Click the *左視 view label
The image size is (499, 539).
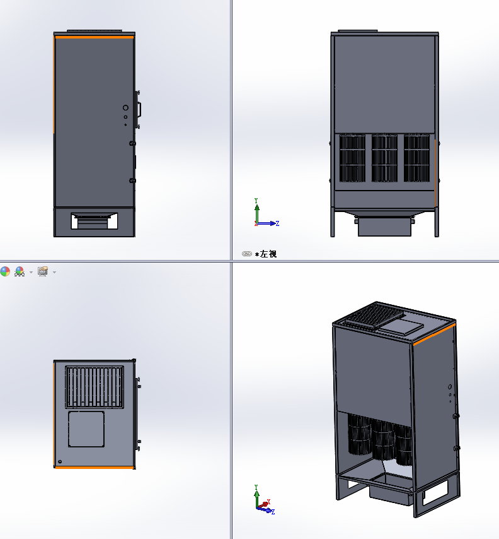pos(266,254)
